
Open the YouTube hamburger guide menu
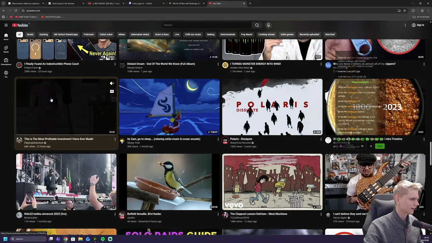coord(6,25)
